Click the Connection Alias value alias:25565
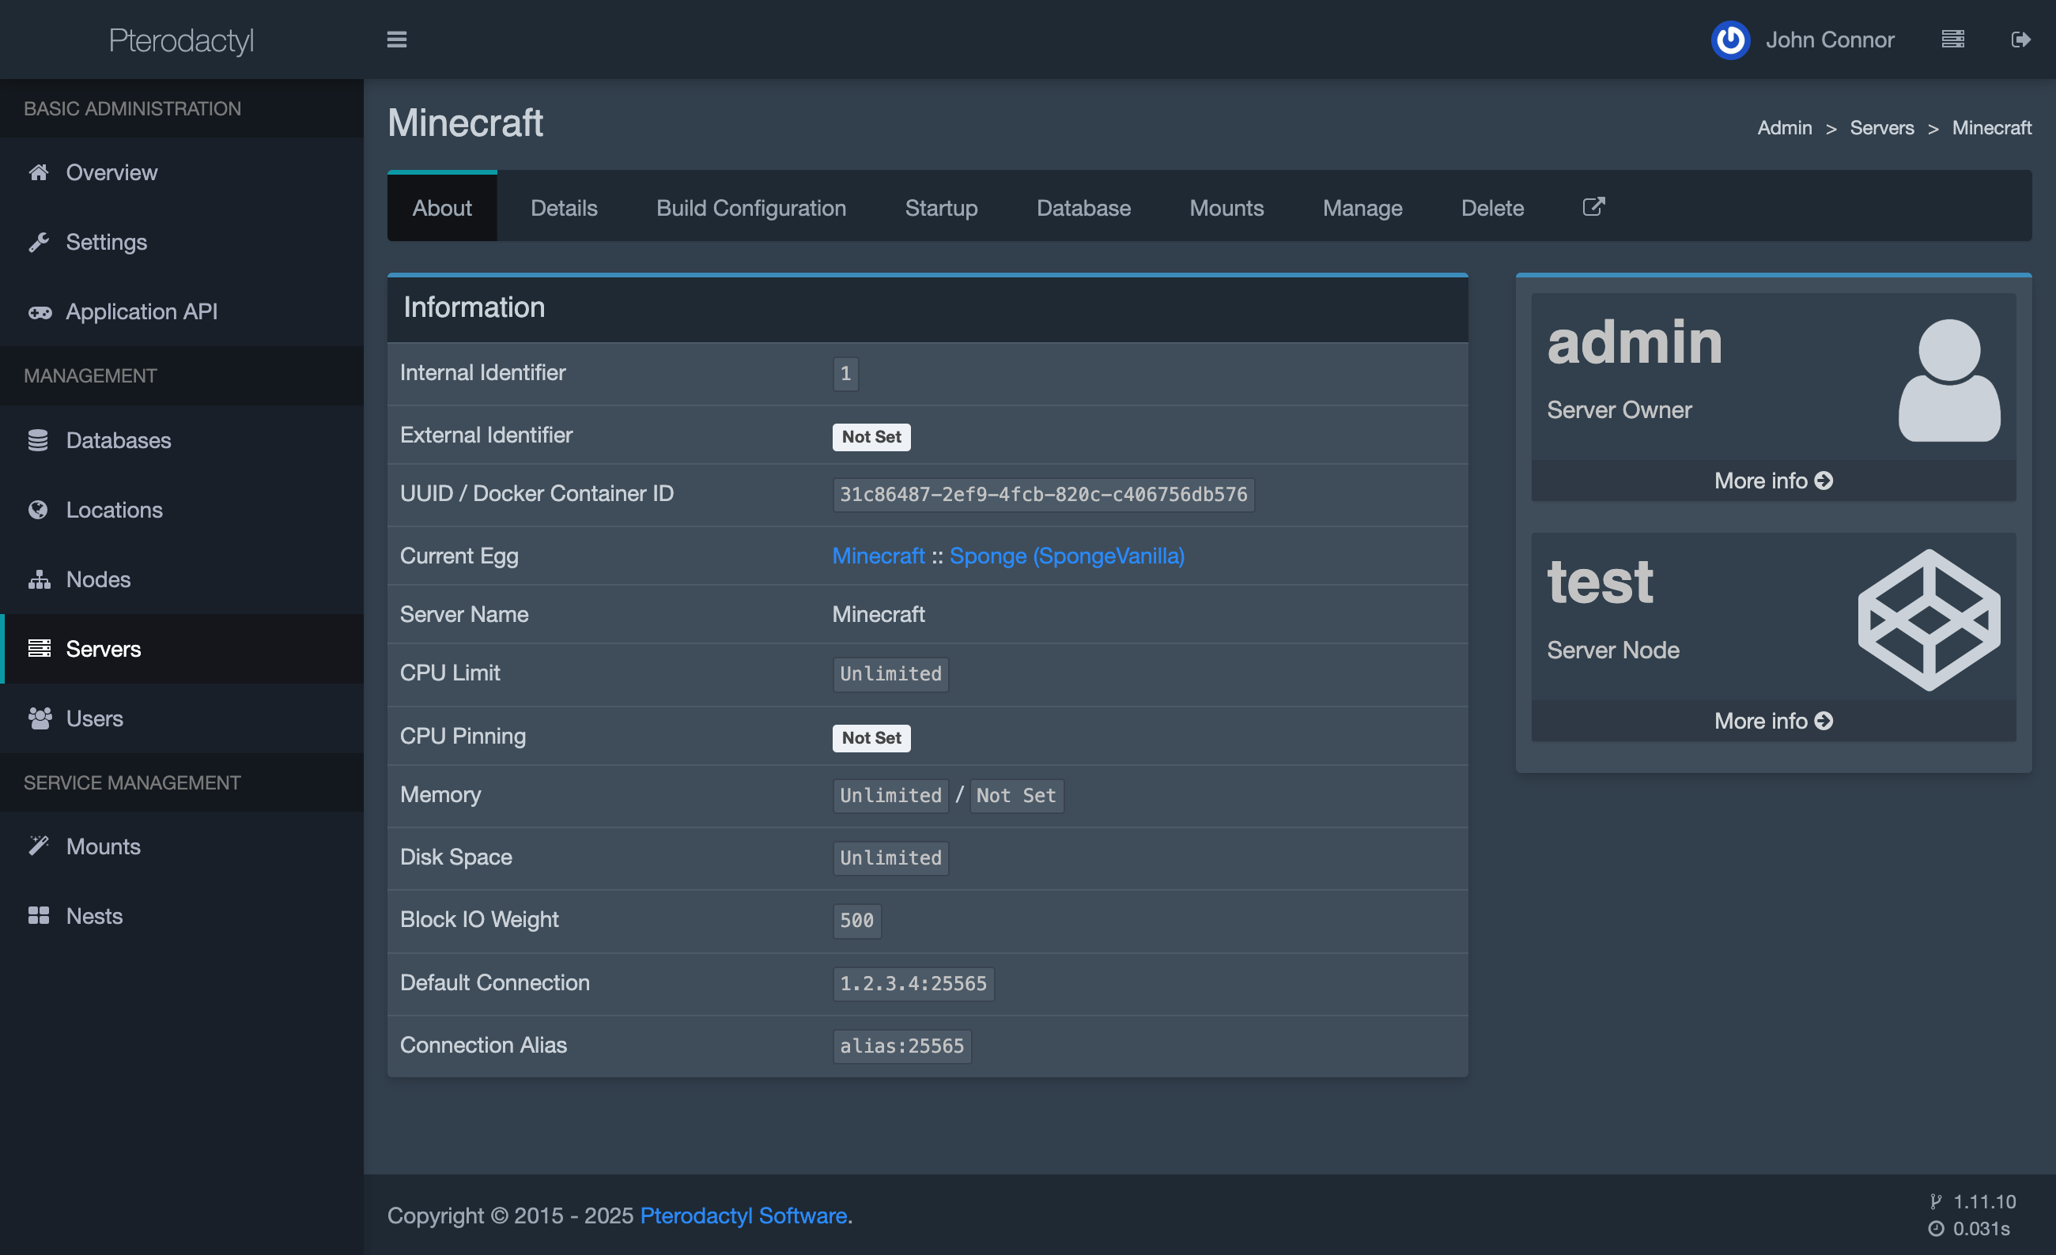 coord(901,1046)
